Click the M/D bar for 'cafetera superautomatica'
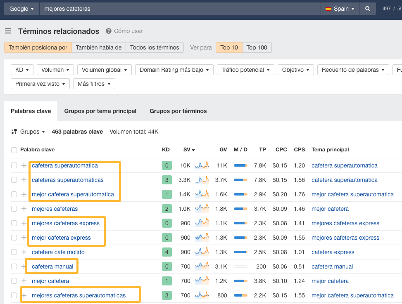The image size is (402, 304). pos(240,165)
